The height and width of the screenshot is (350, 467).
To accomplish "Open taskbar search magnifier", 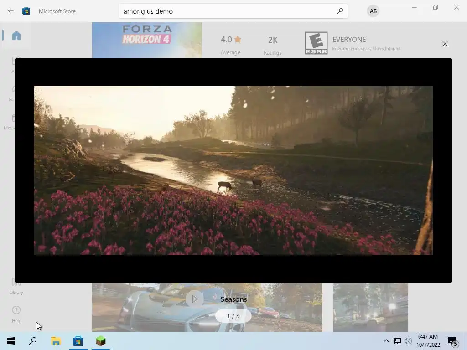I will tap(33, 341).
